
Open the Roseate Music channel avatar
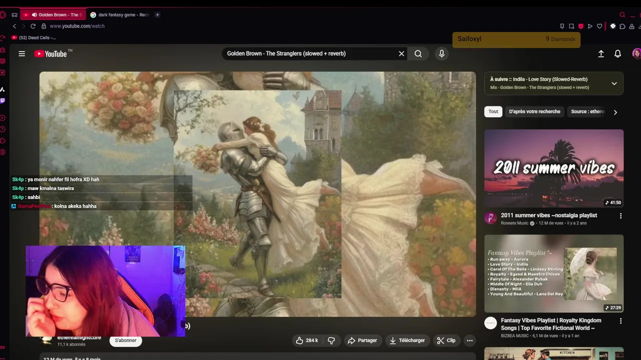tap(490, 218)
